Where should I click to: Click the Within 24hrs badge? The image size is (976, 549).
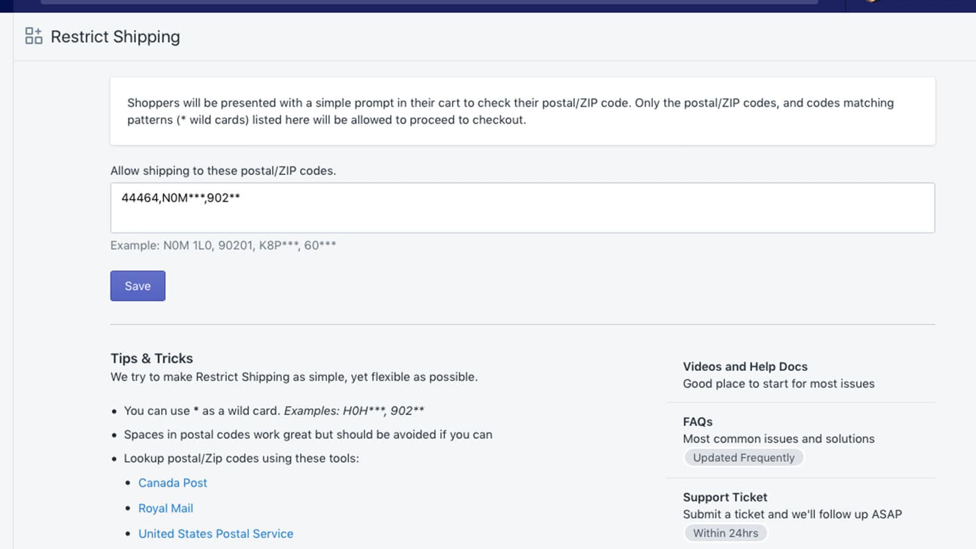pos(725,533)
